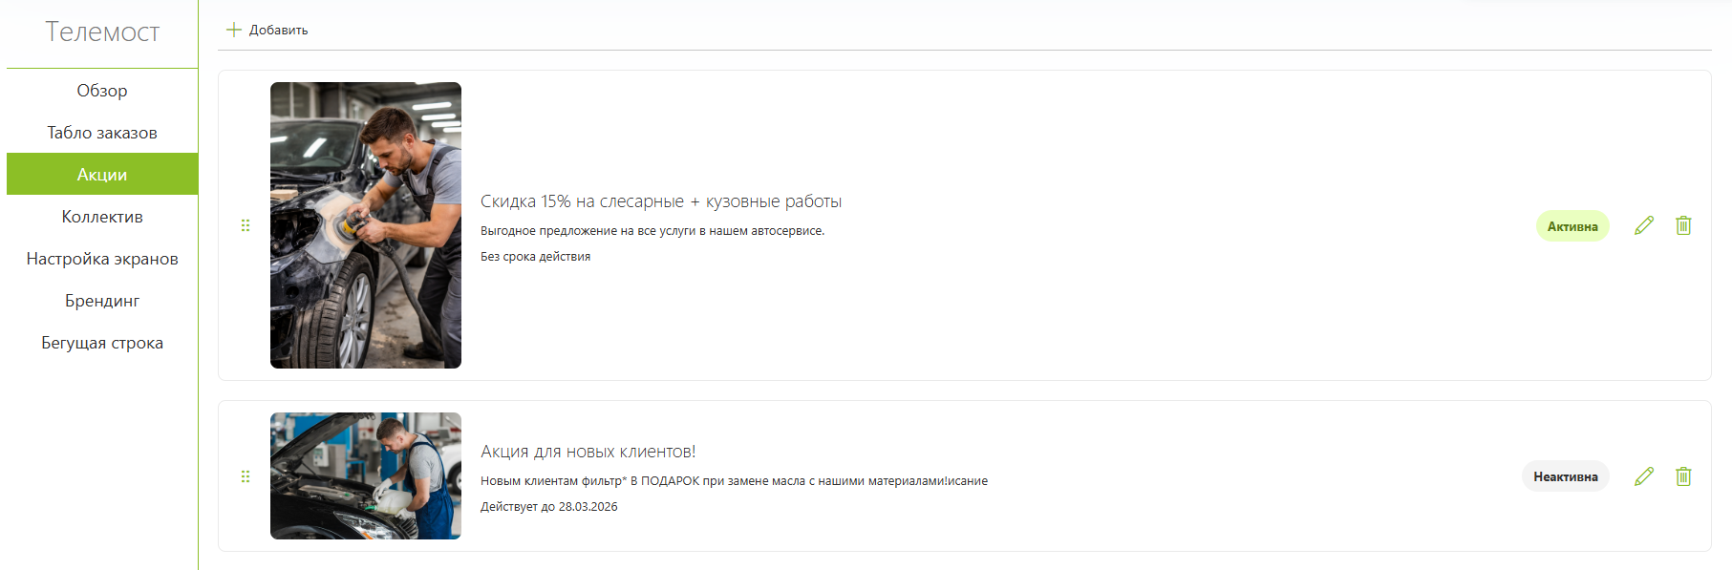Go to Табло заказов
The image size is (1732, 570).
click(102, 133)
